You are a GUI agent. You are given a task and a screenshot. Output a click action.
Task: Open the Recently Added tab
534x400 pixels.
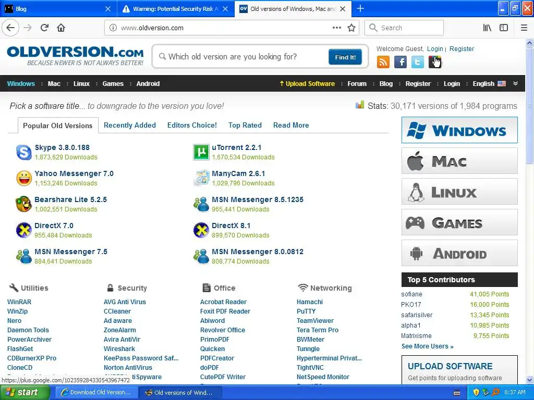[x=130, y=125]
